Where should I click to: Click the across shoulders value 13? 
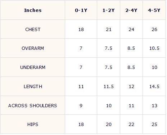click(x=154, y=106)
